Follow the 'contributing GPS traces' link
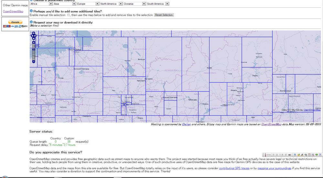This screenshot has height=178, width=323. coord(234,168)
